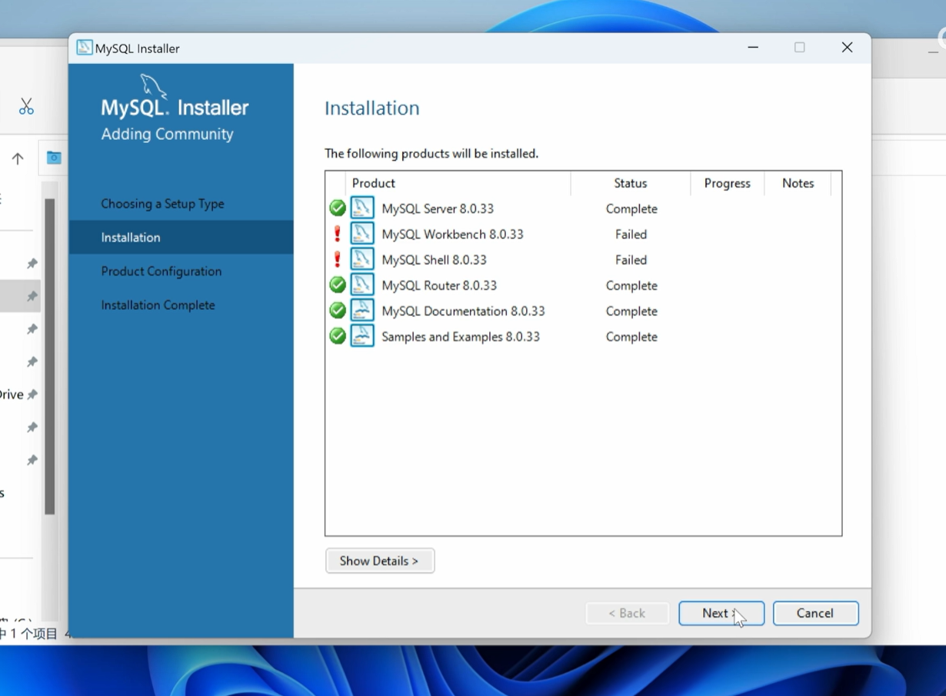The width and height of the screenshot is (946, 696).
Task: Click Complete status of Samples and Examples
Action: 631,336
